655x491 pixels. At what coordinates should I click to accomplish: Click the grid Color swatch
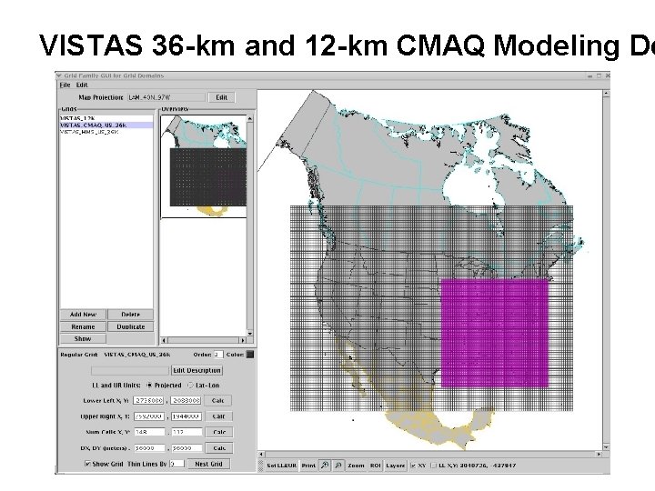pos(250,355)
